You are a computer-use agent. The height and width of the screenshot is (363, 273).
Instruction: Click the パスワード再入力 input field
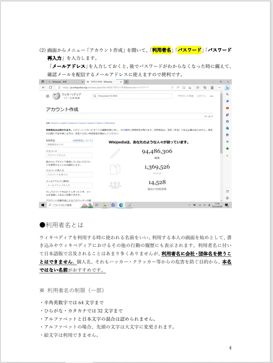coord(69,175)
